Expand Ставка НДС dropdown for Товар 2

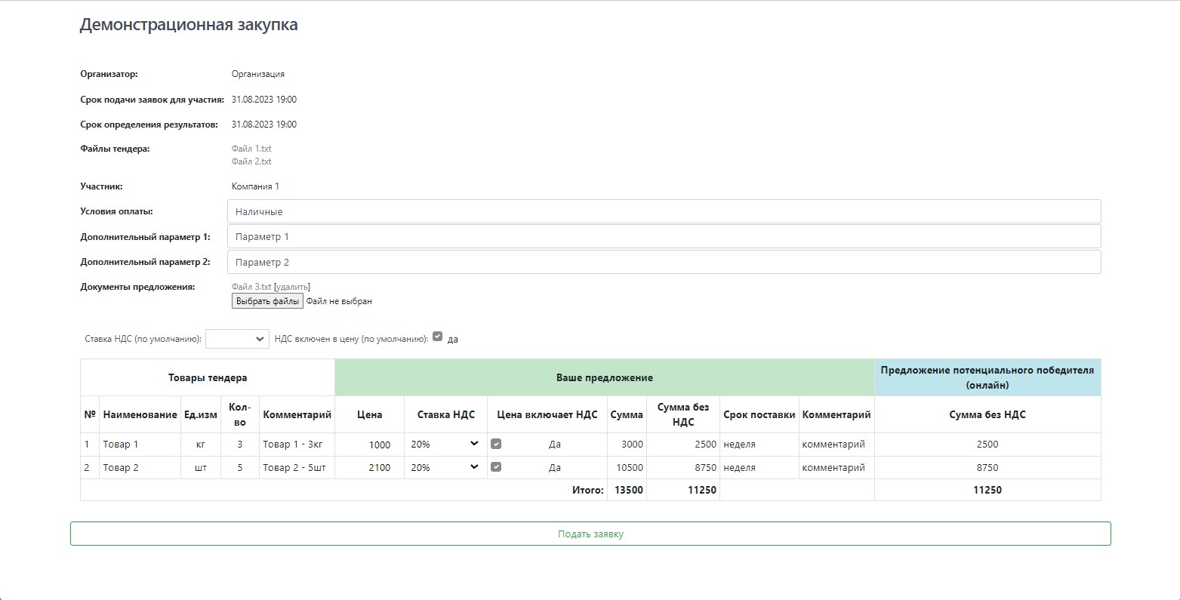tap(445, 467)
